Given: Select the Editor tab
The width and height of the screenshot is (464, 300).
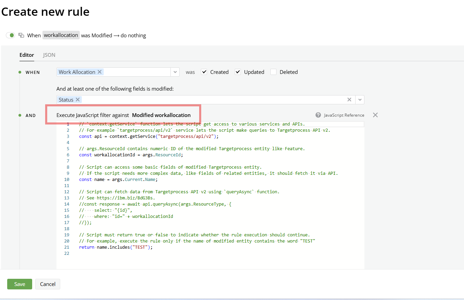Looking at the screenshot, I should pyautogui.click(x=27, y=55).
